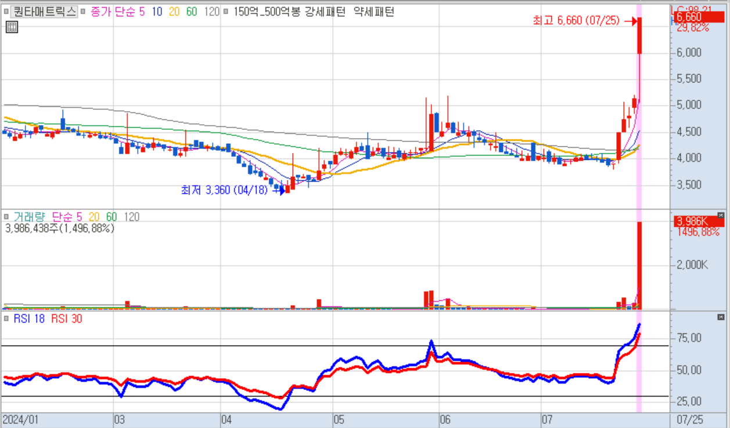Toggle the square marker before RSI 18
Screen dimensions: 730x428
point(6,318)
